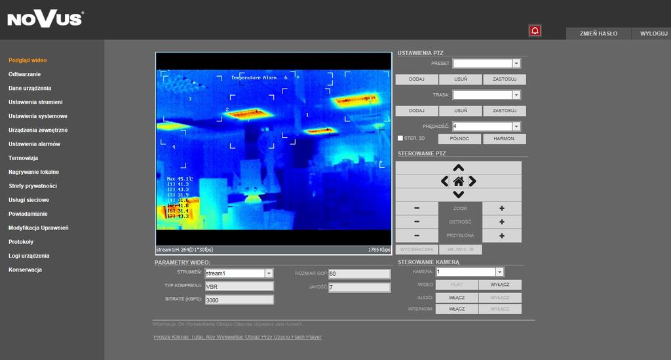
Task: Open the PRESET dropdown
Action: click(516, 64)
